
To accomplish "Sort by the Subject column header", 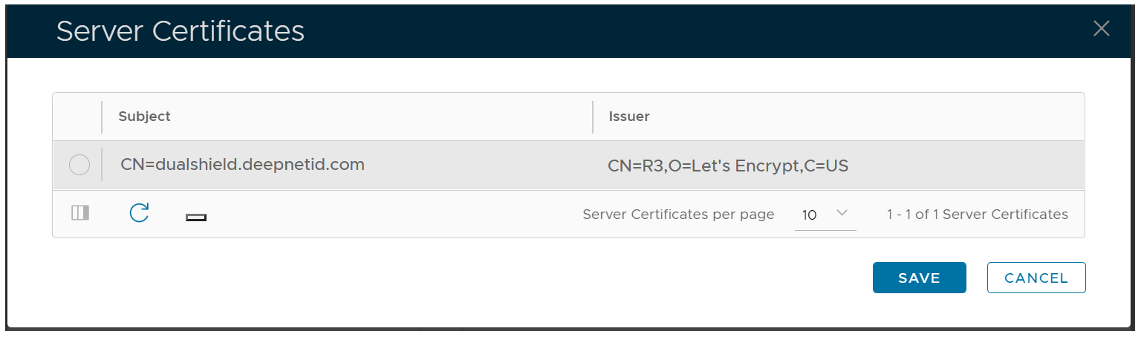I will 145,117.
